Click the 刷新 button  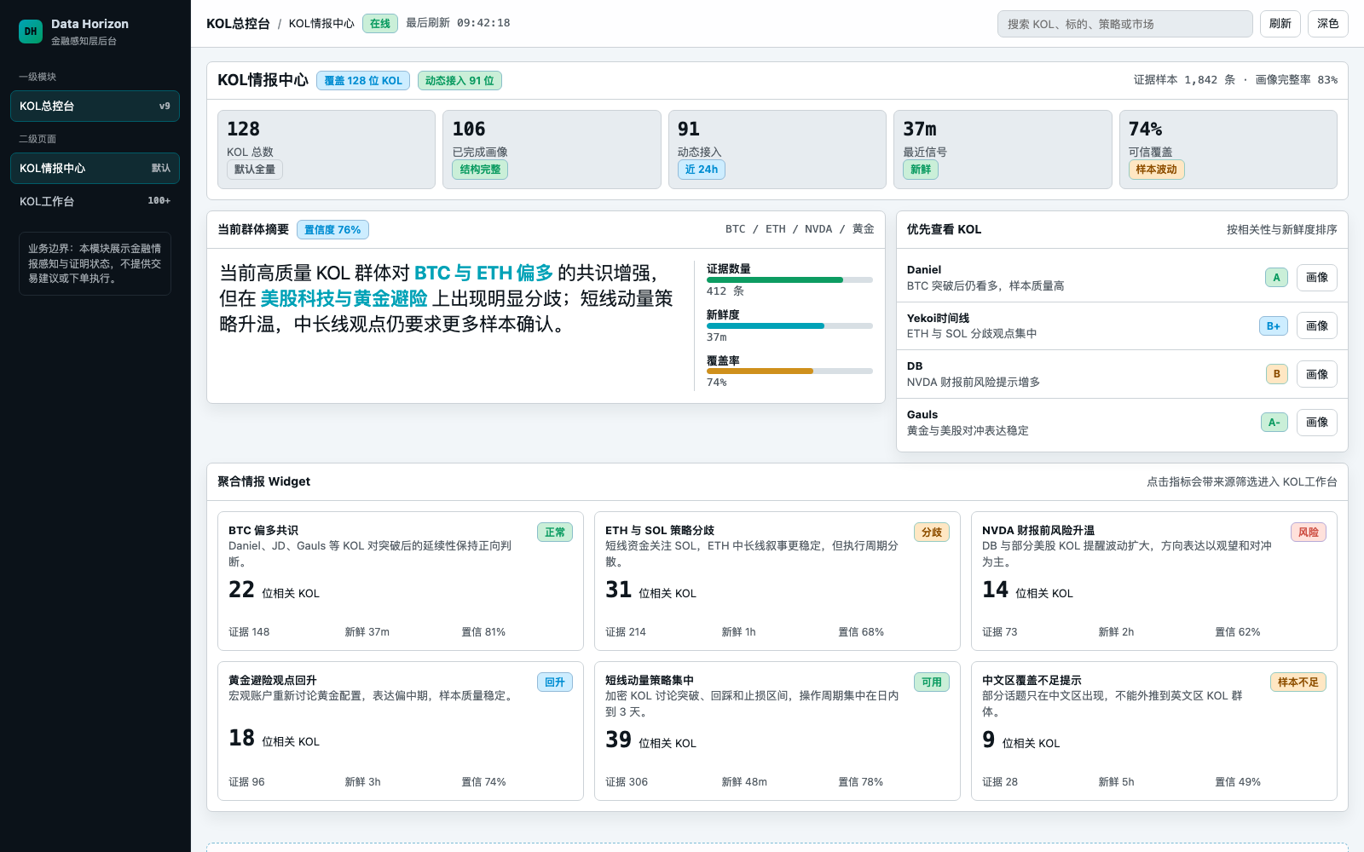[x=1280, y=24]
